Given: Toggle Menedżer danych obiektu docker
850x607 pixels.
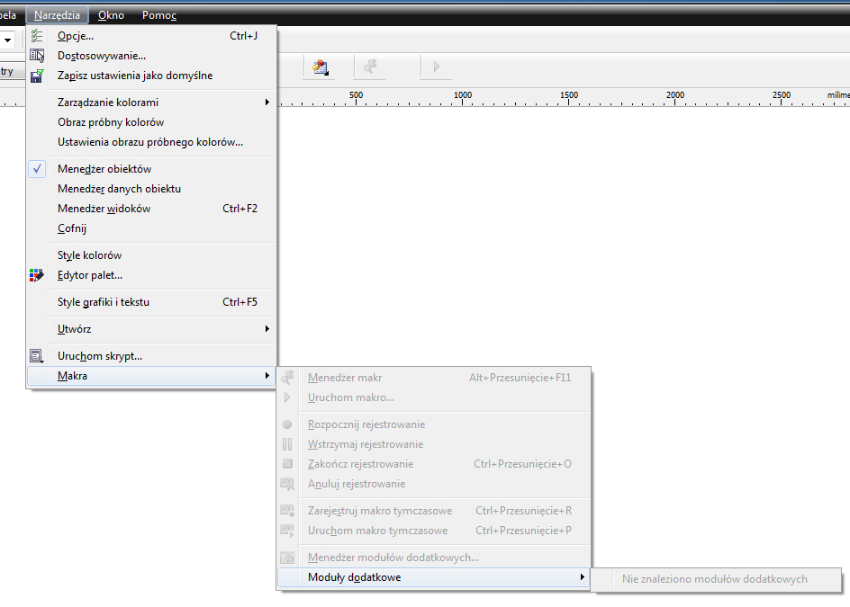Looking at the screenshot, I should tap(119, 189).
